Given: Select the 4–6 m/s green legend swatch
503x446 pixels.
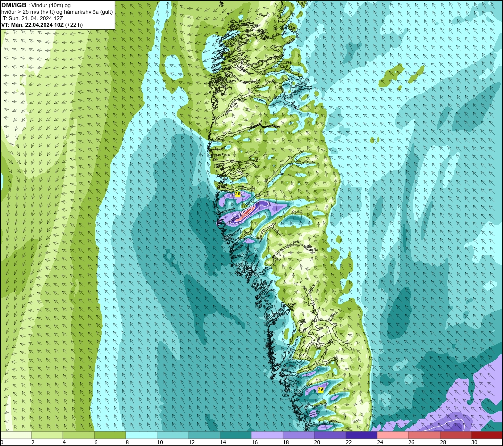Looking at the screenshot, I should coord(78,435).
